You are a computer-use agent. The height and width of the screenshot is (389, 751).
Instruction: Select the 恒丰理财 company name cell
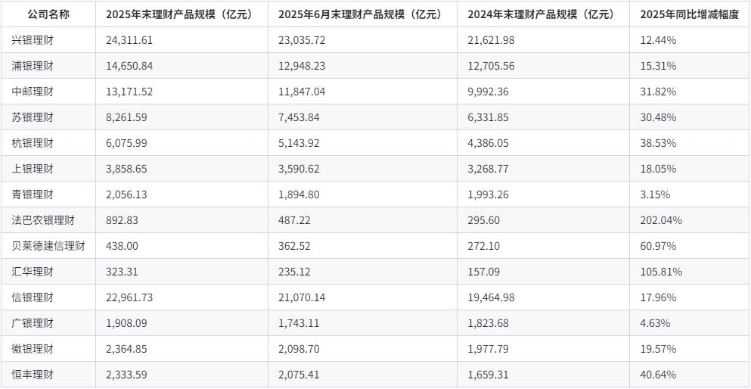pos(33,375)
